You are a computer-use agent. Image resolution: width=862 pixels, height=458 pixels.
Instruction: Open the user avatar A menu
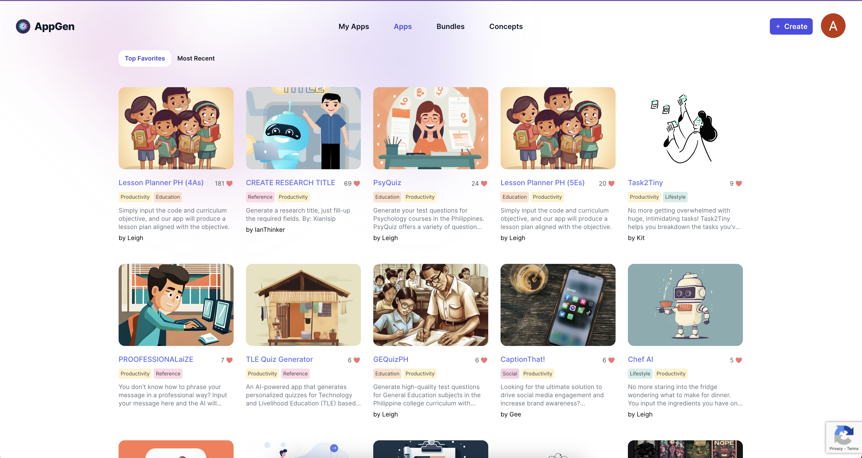tap(833, 26)
